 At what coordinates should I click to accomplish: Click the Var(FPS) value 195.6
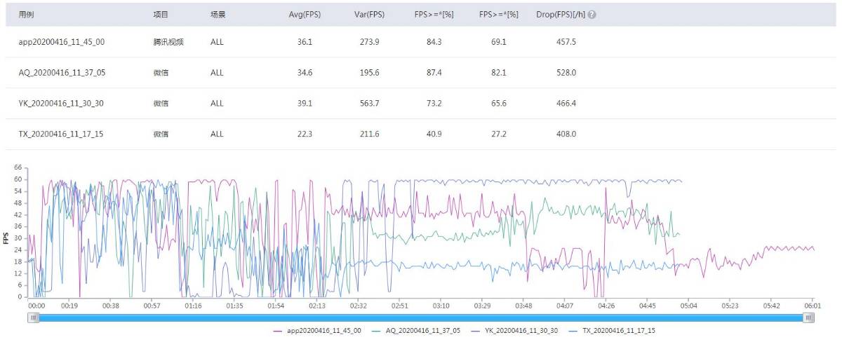(x=369, y=73)
